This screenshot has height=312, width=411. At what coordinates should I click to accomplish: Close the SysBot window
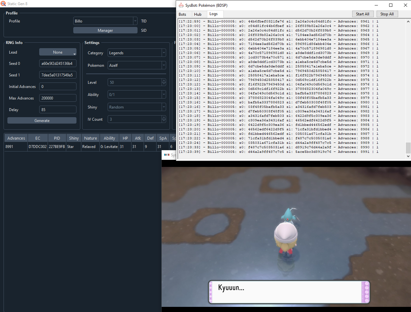click(x=405, y=5)
